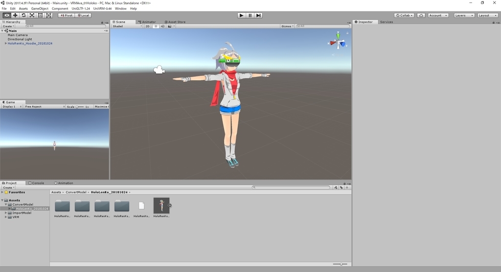Toggle 2D view mode
The image size is (501, 272).
point(147,26)
